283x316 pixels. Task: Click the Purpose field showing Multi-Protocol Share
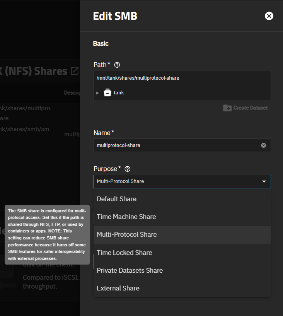(174, 181)
